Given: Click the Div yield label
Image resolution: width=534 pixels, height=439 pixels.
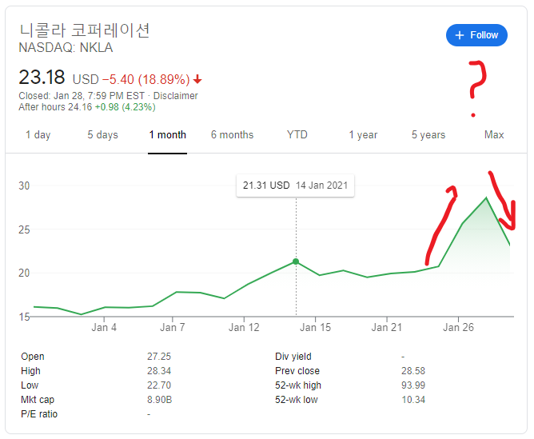Looking at the screenshot, I should pyautogui.click(x=293, y=357).
